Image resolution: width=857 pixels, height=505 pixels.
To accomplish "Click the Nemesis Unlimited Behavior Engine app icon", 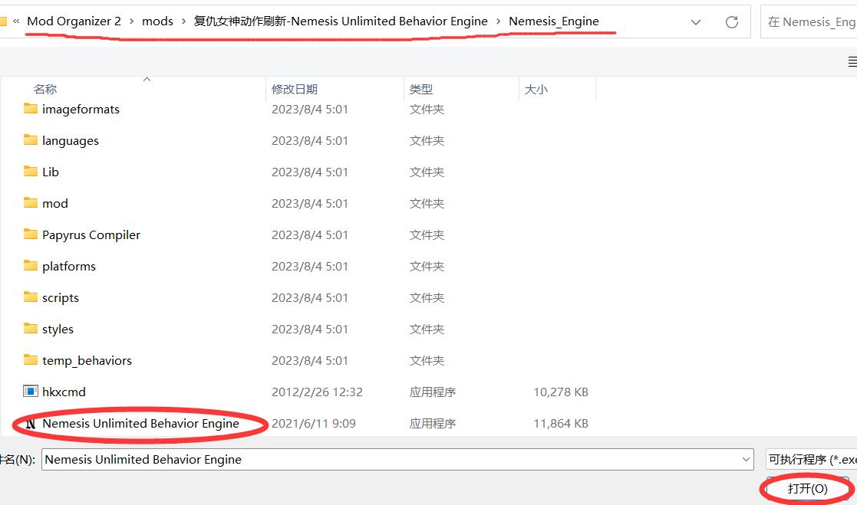I will click(31, 423).
